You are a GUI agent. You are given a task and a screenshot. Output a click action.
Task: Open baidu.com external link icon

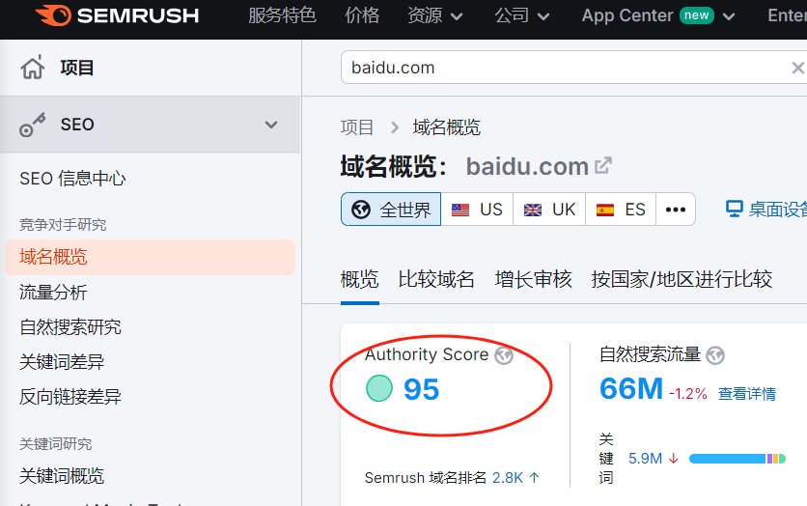(602, 166)
